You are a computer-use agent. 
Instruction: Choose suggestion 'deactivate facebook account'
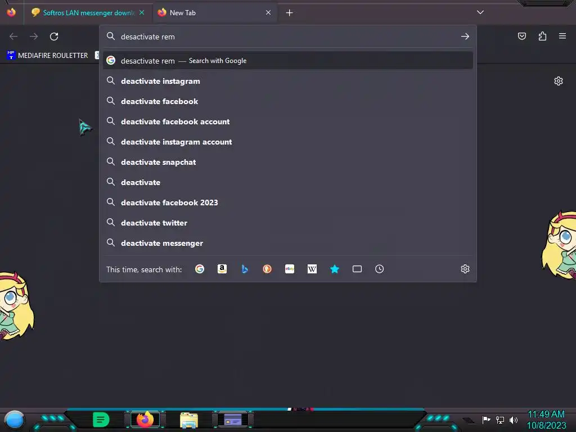click(288, 121)
